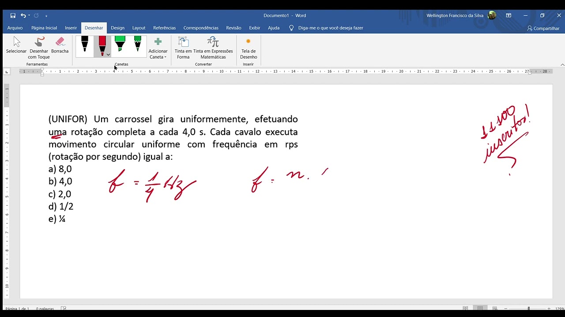This screenshot has height=317, width=565.
Task: Click the tab stop selector beside ruler
Action: coord(7,71)
